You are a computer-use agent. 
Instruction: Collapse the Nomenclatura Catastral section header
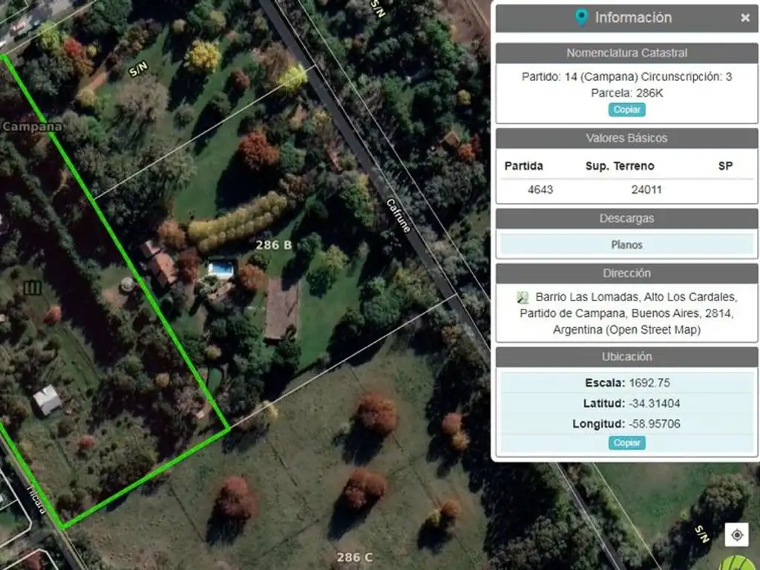pos(626,53)
